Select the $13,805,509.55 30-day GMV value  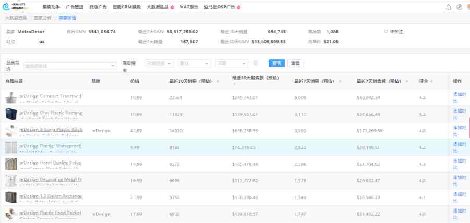point(269,42)
